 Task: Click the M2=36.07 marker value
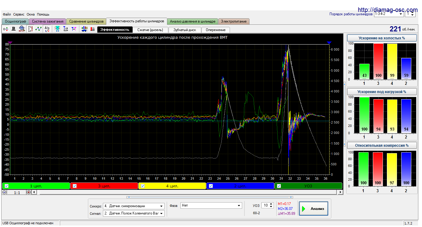point(285,208)
